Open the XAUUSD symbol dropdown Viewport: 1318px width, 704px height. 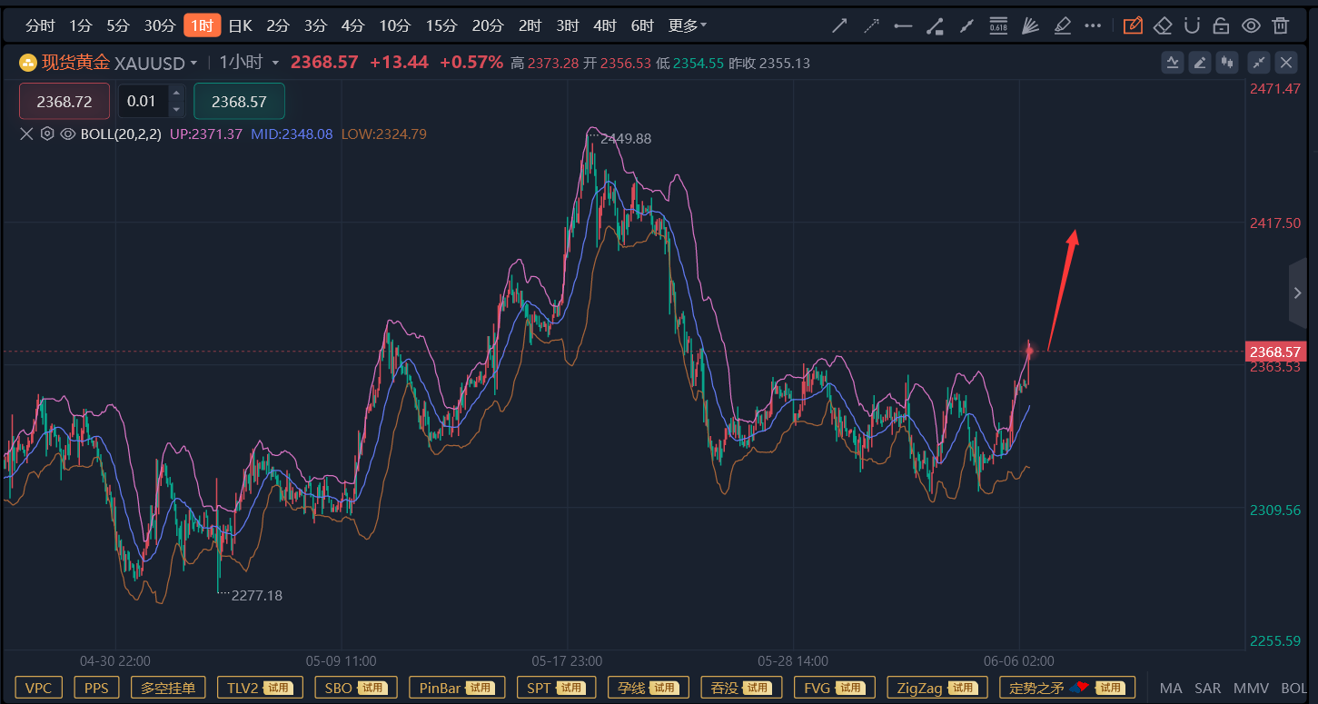pos(193,64)
